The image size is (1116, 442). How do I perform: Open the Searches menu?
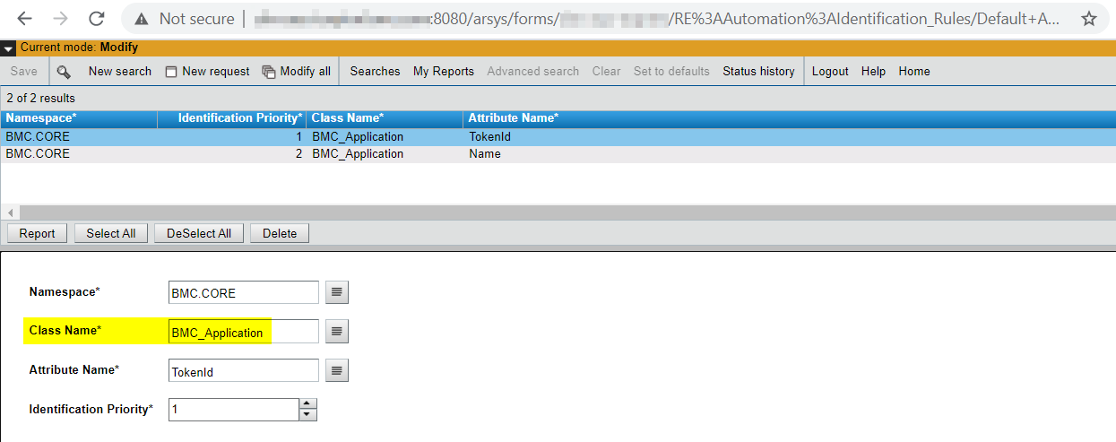coord(375,72)
